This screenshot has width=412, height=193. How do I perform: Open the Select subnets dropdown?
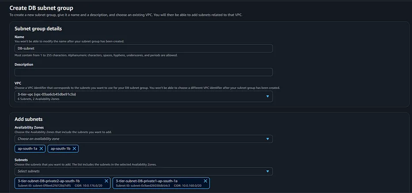point(144,171)
